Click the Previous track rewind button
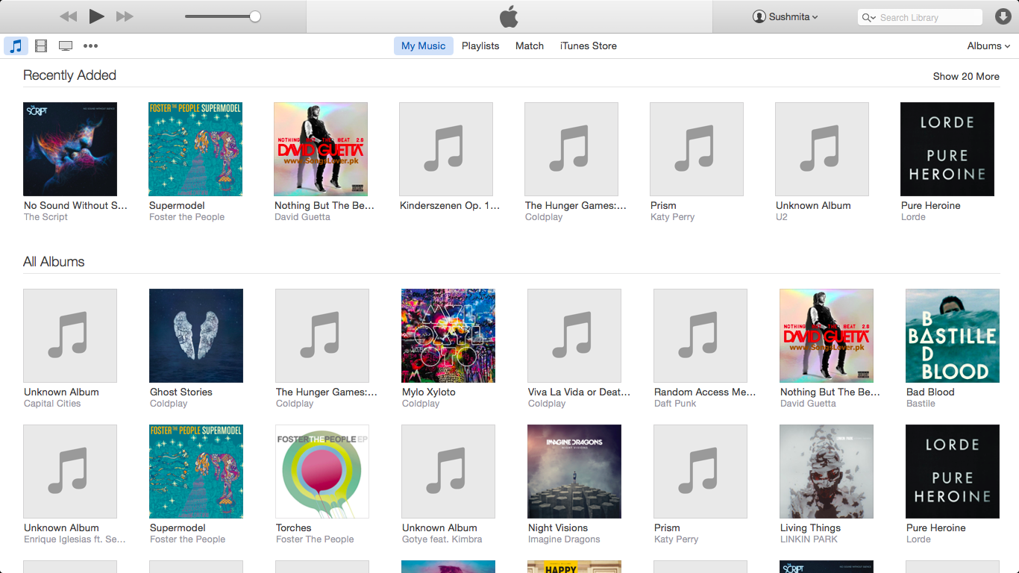1019x573 pixels. (68, 16)
